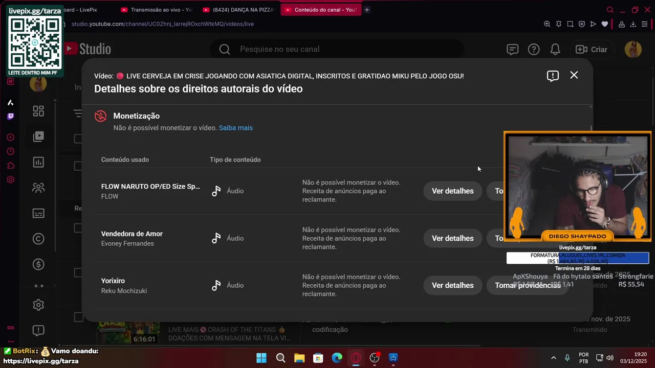Open Settings gear in Studio sidebar
Screen dimensions: 655x368
coord(38,305)
